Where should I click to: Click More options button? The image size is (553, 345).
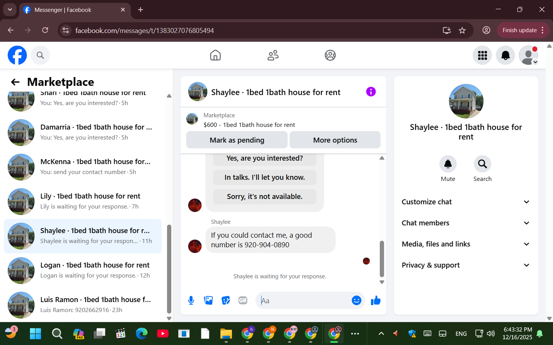(335, 140)
